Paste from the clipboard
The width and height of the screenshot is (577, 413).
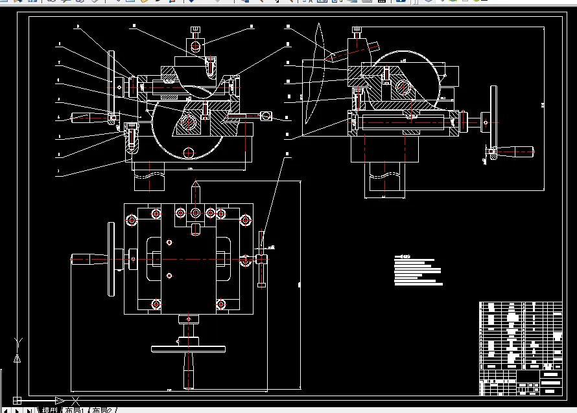tap(145, 3)
